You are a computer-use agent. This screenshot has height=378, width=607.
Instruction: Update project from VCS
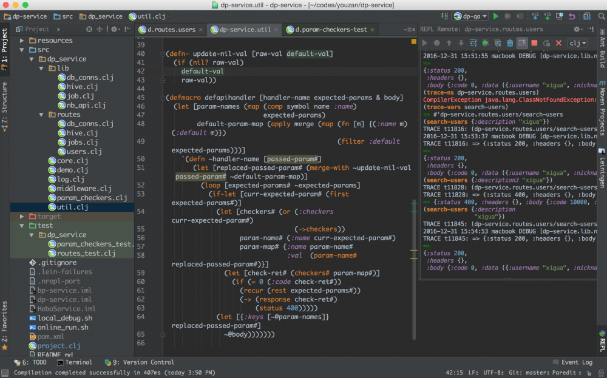tap(535, 16)
